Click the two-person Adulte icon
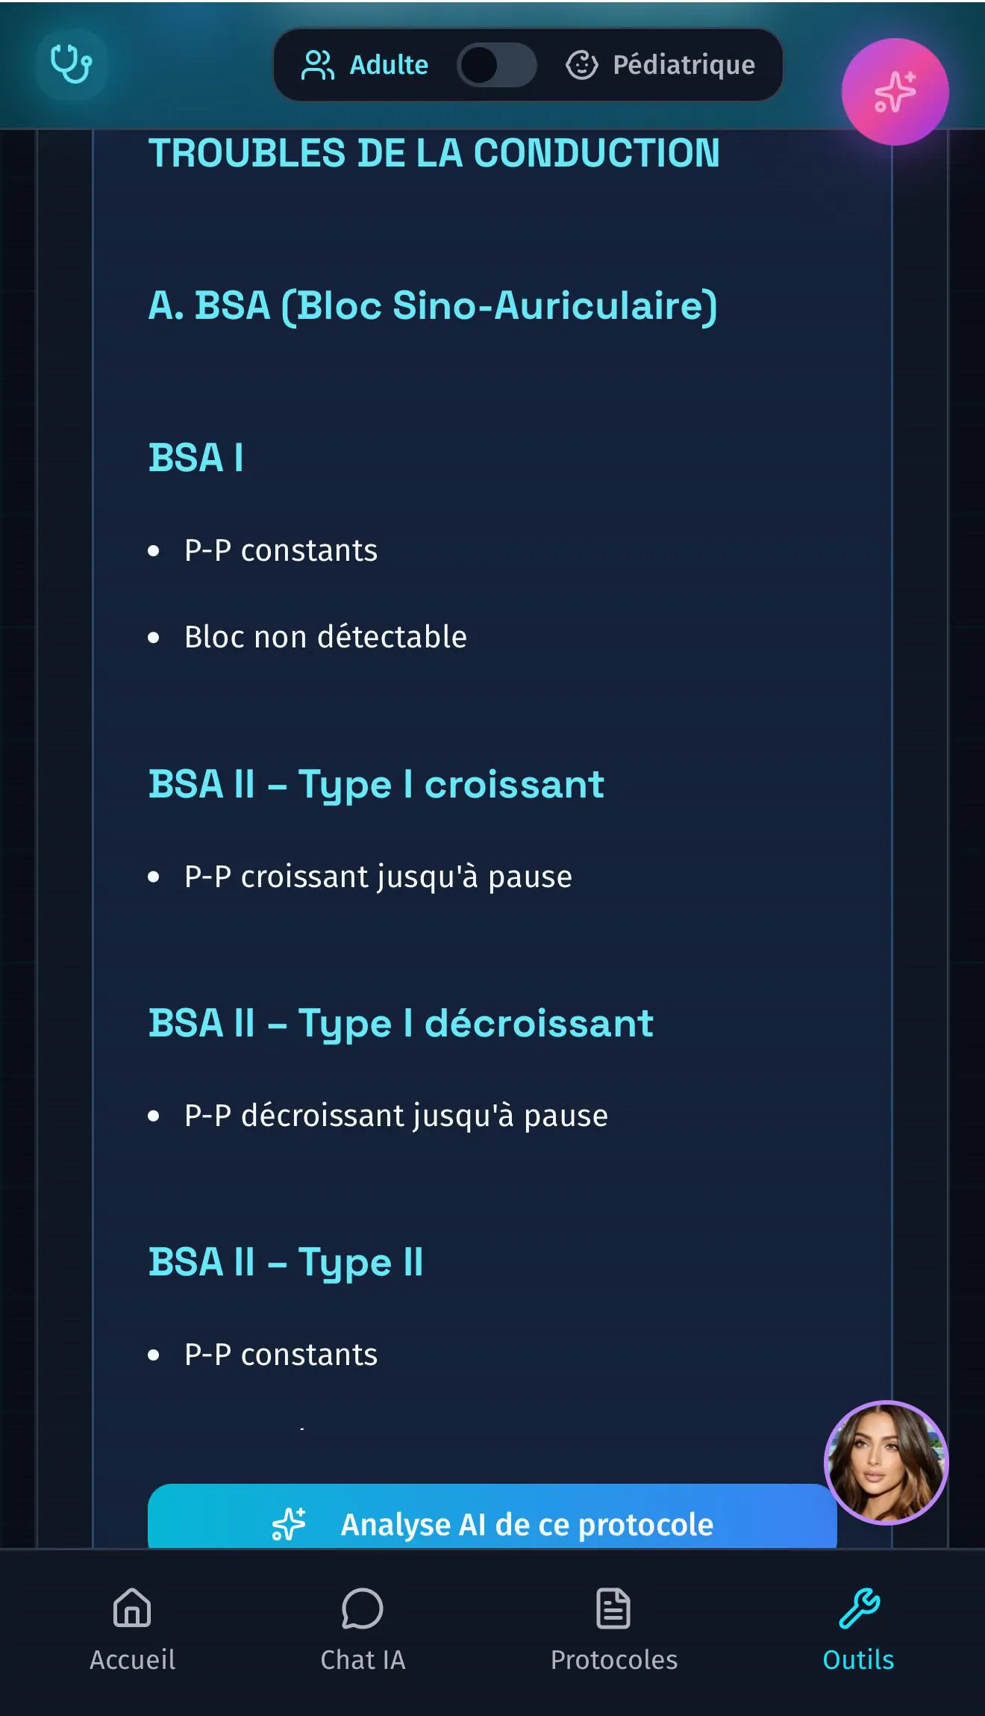This screenshot has width=985, height=1716. click(x=317, y=65)
